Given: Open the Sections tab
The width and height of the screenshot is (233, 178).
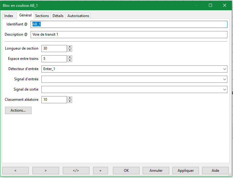Looking at the screenshot, I should (42, 16).
